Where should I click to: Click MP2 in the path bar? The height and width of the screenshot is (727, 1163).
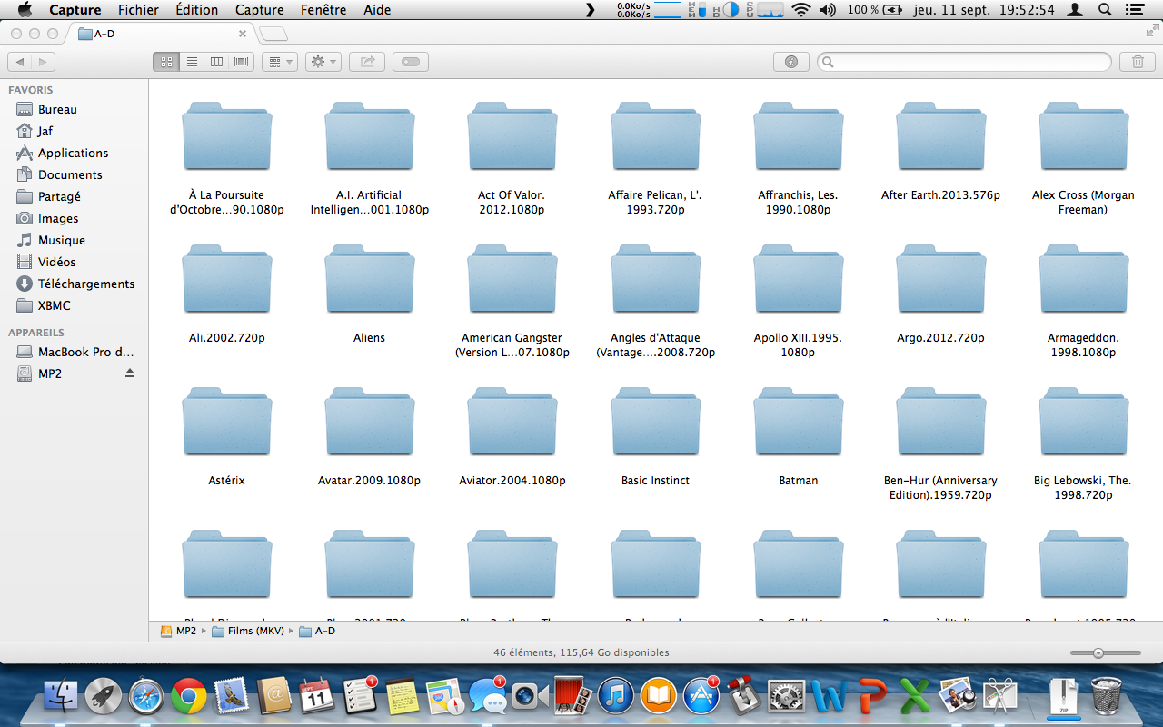point(178,631)
